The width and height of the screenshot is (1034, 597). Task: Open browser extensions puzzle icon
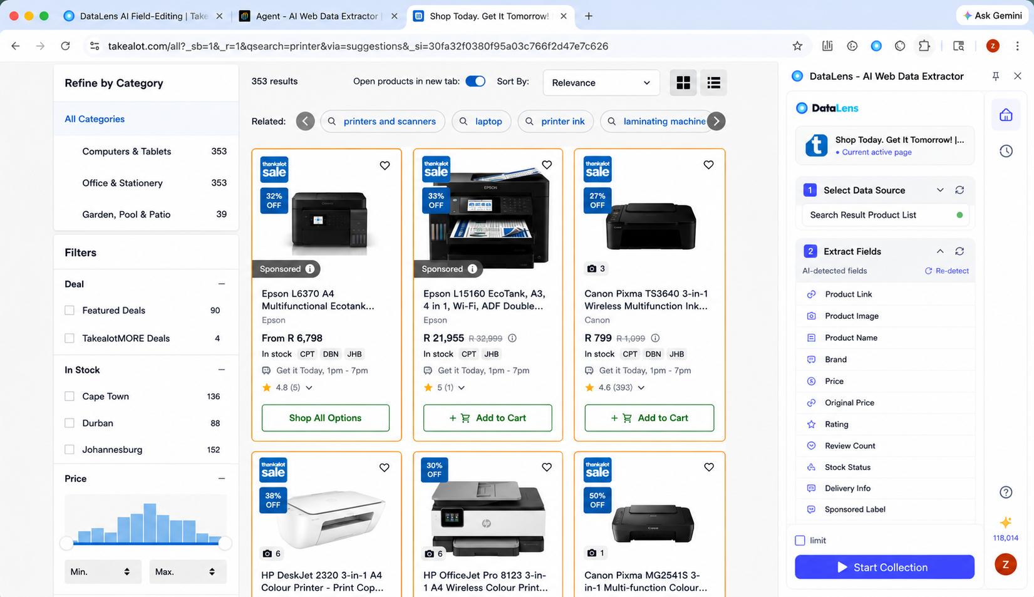coord(924,46)
